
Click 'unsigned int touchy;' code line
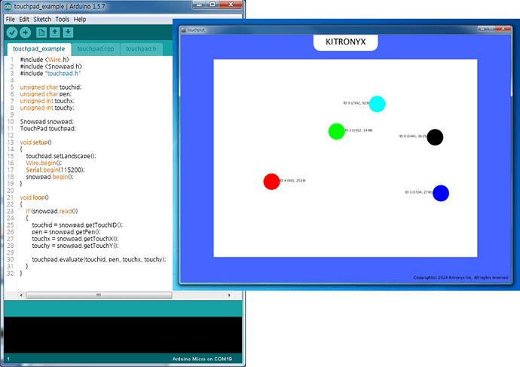pyautogui.click(x=47, y=108)
